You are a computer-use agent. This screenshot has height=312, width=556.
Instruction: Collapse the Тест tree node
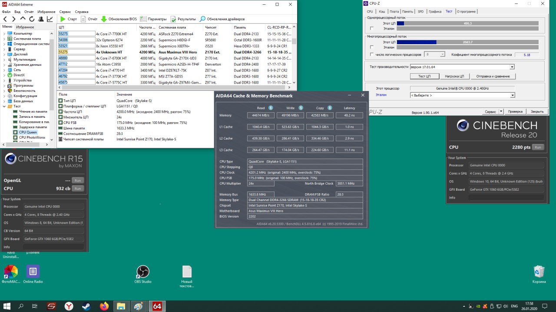click(x=4, y=106)
